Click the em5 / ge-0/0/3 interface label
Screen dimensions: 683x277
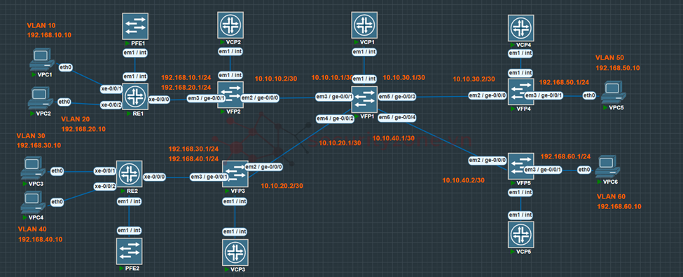[396, 96]
